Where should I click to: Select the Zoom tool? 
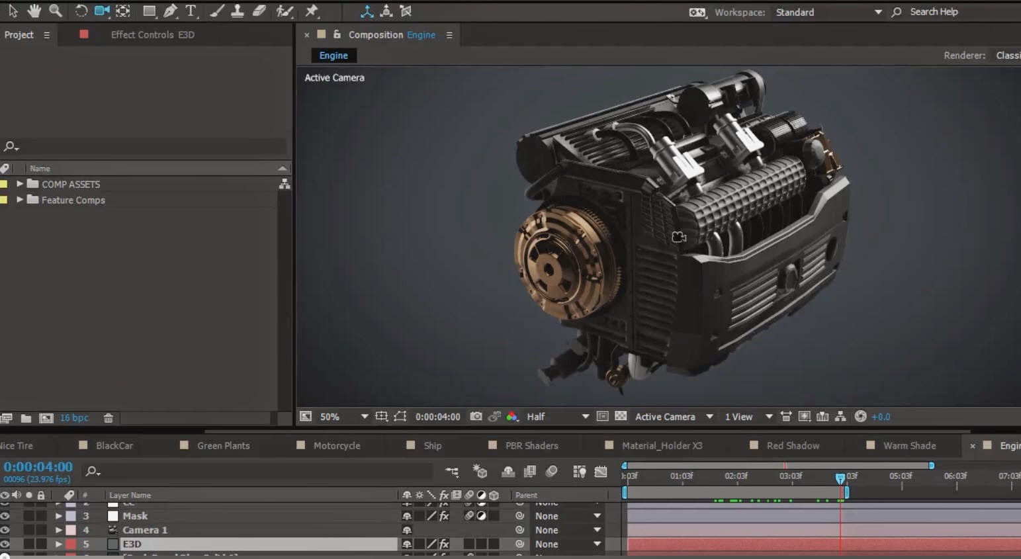point(56,11)
